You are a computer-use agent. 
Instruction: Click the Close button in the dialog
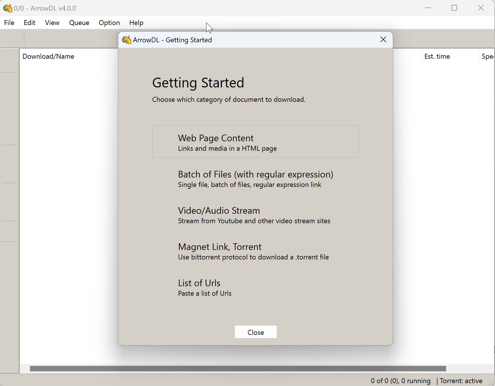click(x=256, y=332)
